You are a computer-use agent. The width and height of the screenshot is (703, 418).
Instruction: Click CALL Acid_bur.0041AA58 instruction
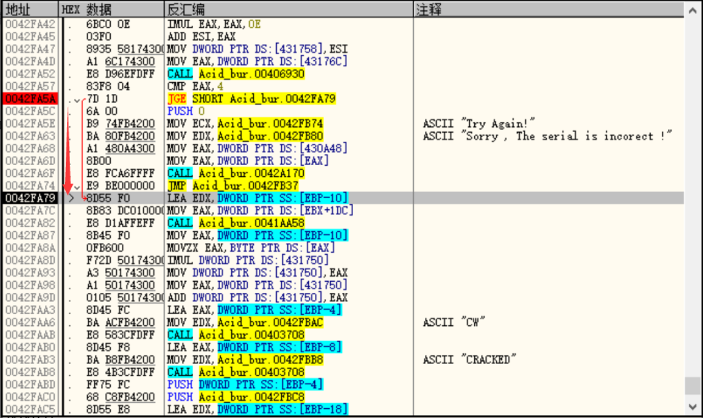[236, 223]
